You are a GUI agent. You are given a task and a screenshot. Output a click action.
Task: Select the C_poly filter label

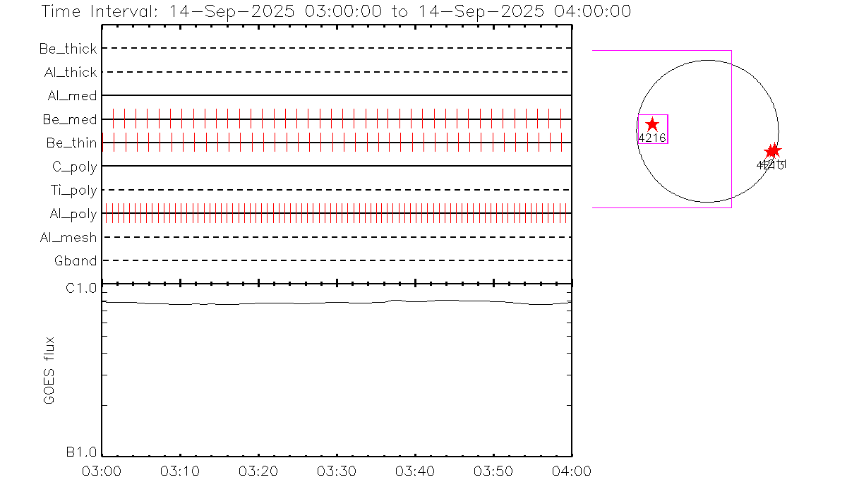point(75,167)
